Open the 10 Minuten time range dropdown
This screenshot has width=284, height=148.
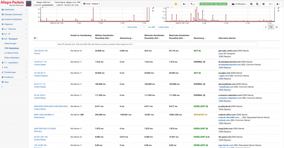tap(239, 4)
